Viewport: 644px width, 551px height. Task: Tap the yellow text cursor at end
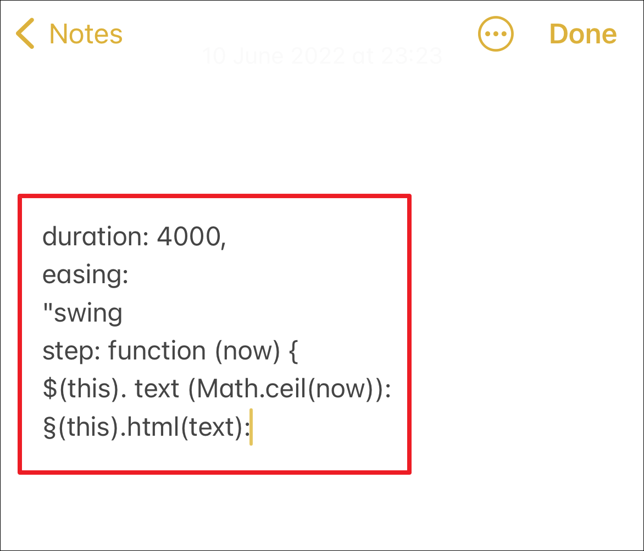251,426
